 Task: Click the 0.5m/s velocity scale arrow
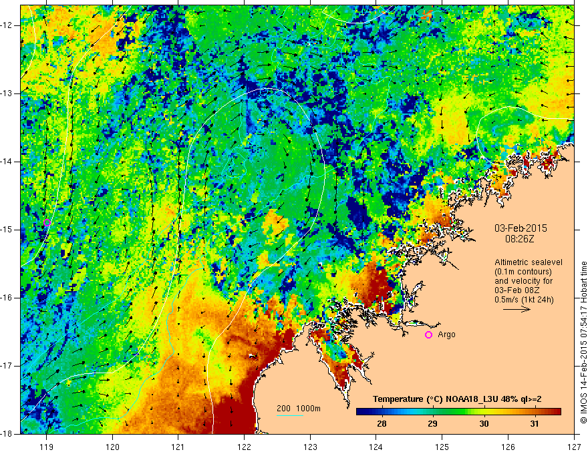(517, 309)
